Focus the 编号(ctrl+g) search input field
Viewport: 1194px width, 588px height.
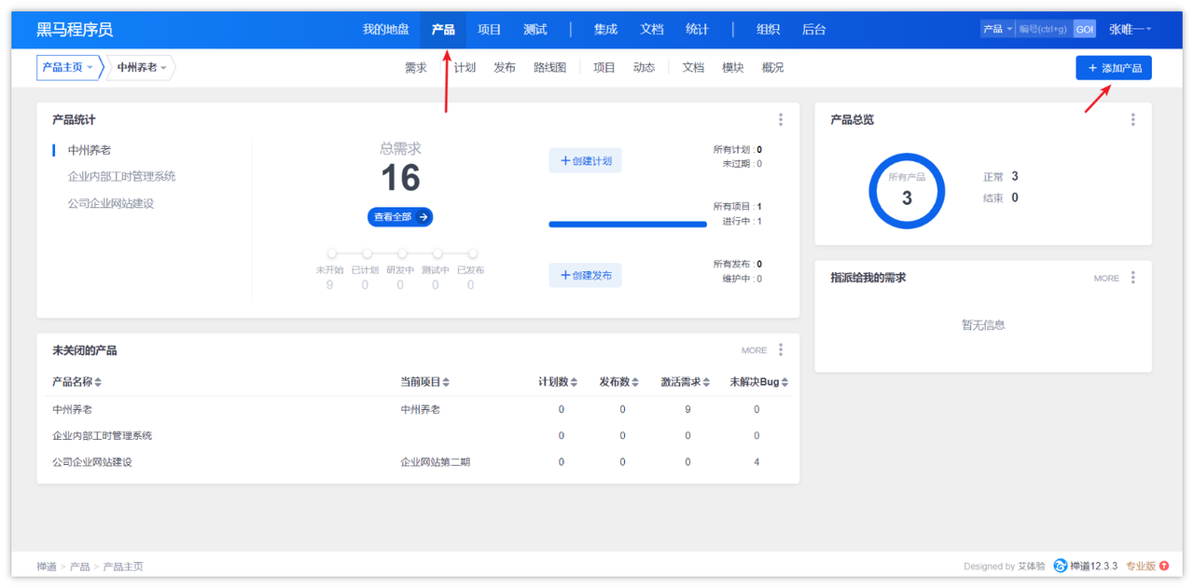coord(1044,30)
